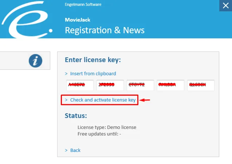The height and width of the screenshot is (164, 232).
Task: Click 'Free updates until: -' text
Action: (99, 134)
